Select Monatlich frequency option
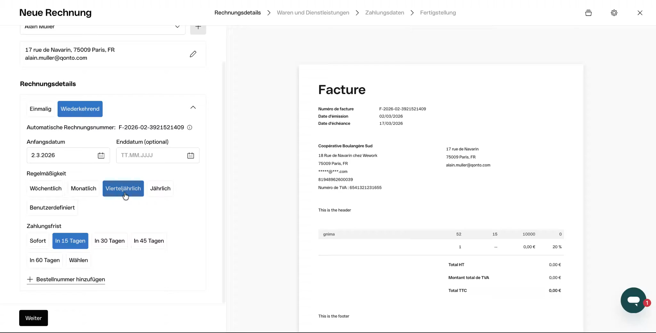Screen dimensions: 656x333 click(x=83, y=188)
